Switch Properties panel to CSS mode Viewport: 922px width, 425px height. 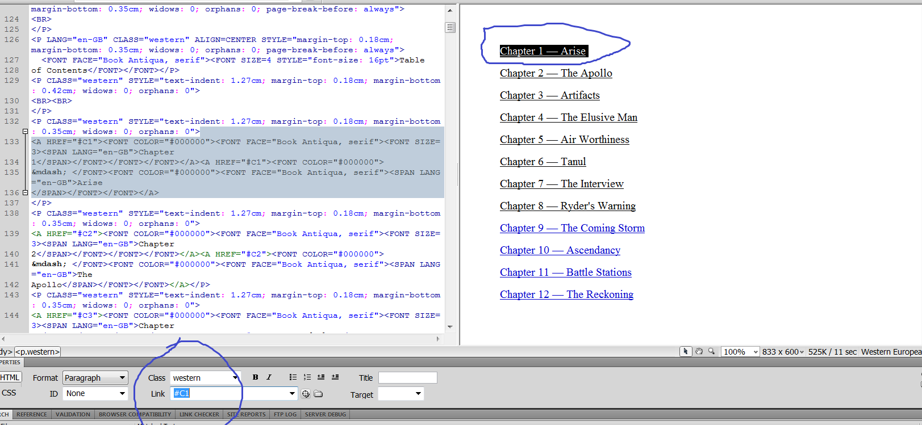[x=9, y=393]
